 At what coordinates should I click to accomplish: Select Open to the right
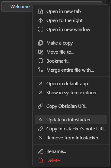coord(71,20)
